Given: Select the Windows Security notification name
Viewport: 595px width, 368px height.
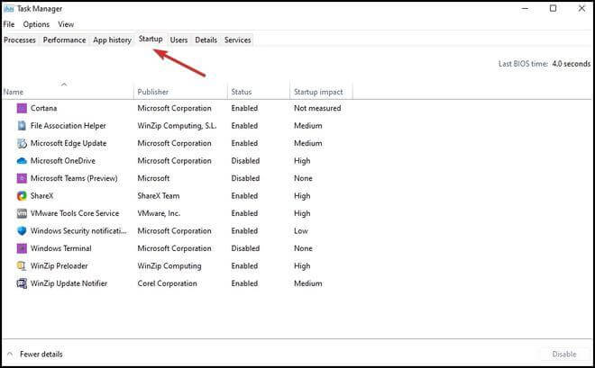Looking at the screenshot, I should [78, 231].
